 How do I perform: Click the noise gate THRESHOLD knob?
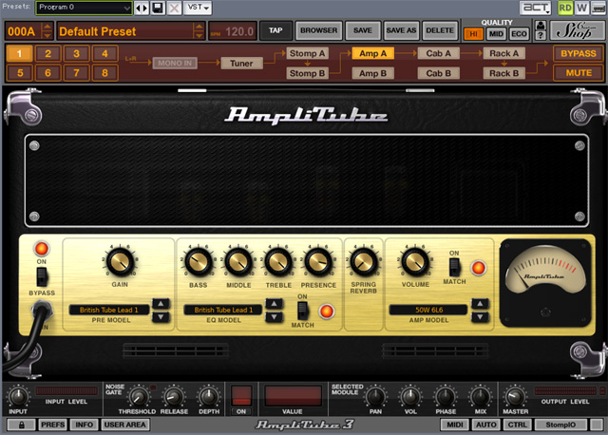pos(138,397)
